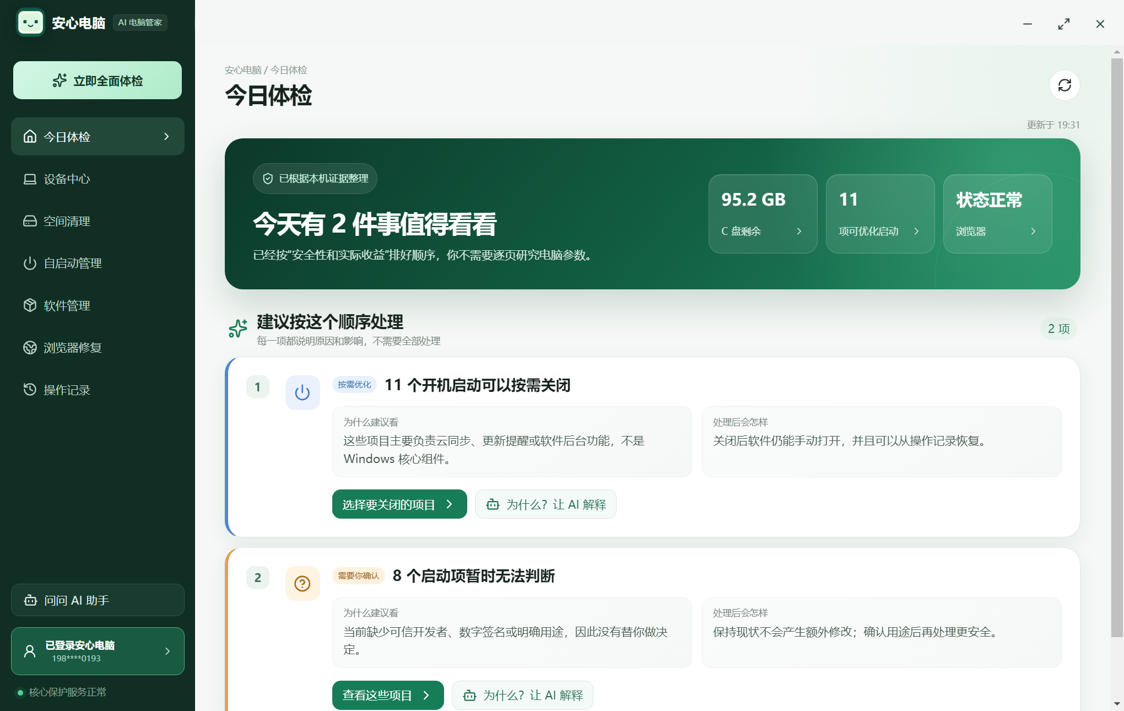Click the 安心电脑 smiley logo icon
Screen dimensions: 1124x711
point(30,23)
